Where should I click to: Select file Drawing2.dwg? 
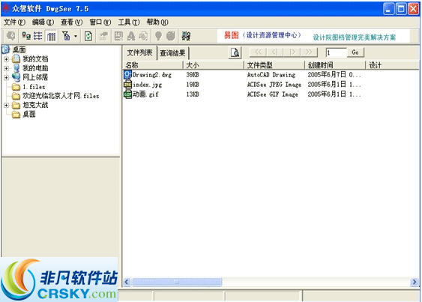(x=152, y=74)
